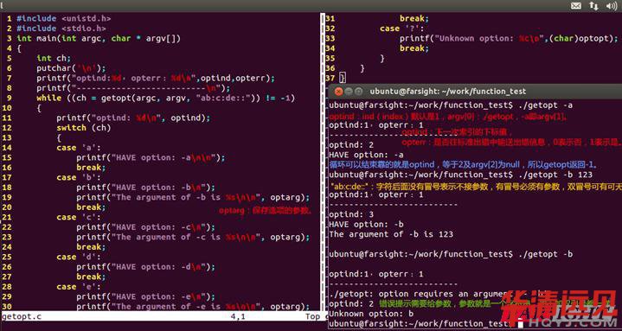Screen dimensions: 622x331
Task: Click line 6 putchar call
Action: pos(71,68)
